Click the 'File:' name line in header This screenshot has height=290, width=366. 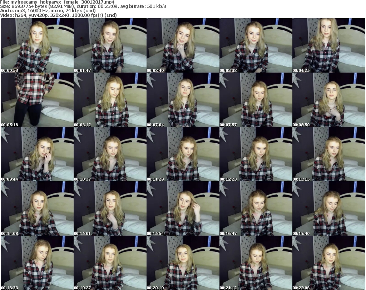pyautogui.click(x=58, y=2)
